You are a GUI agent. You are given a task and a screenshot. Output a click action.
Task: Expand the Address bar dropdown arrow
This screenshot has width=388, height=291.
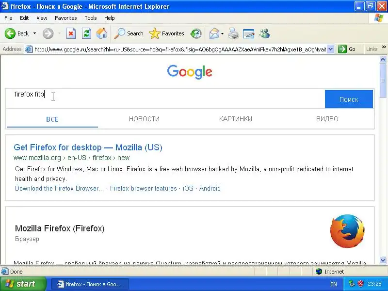[x=331, y=49]
